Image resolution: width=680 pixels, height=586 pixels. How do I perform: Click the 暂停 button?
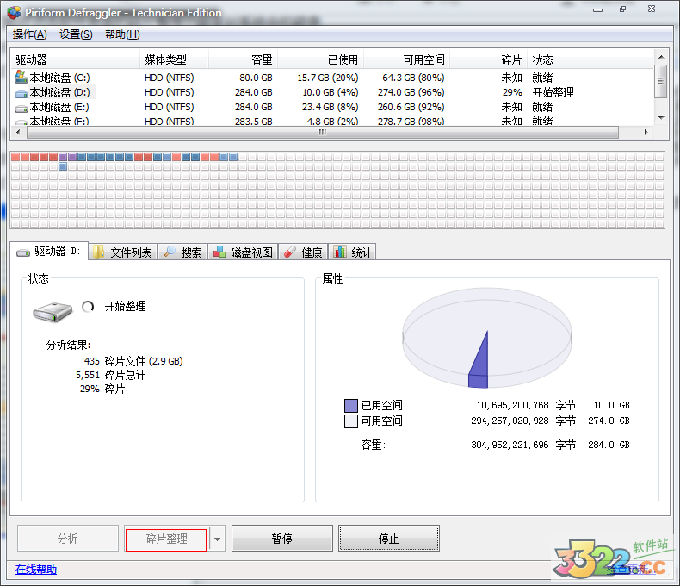281,539
